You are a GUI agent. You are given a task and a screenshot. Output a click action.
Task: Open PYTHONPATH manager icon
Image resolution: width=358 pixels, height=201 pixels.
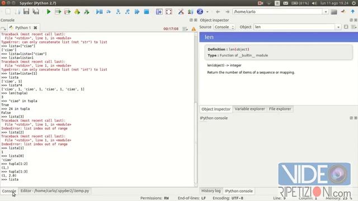pos(190,12)
